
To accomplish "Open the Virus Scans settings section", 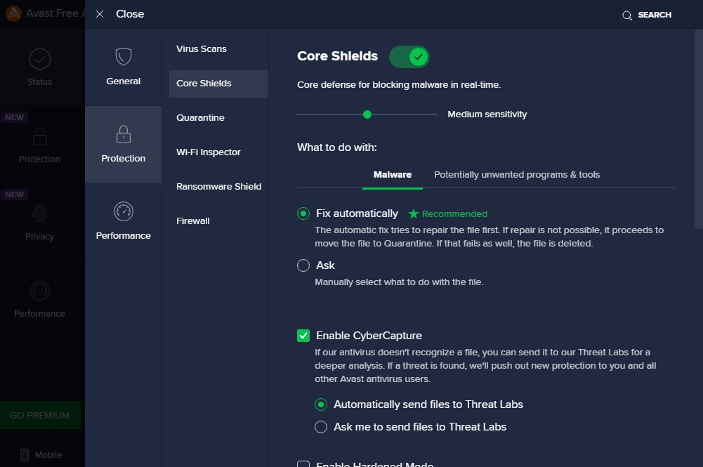I will tap(202, 49).
